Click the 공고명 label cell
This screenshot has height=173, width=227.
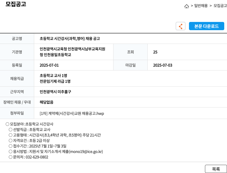(x=17, y=39)
